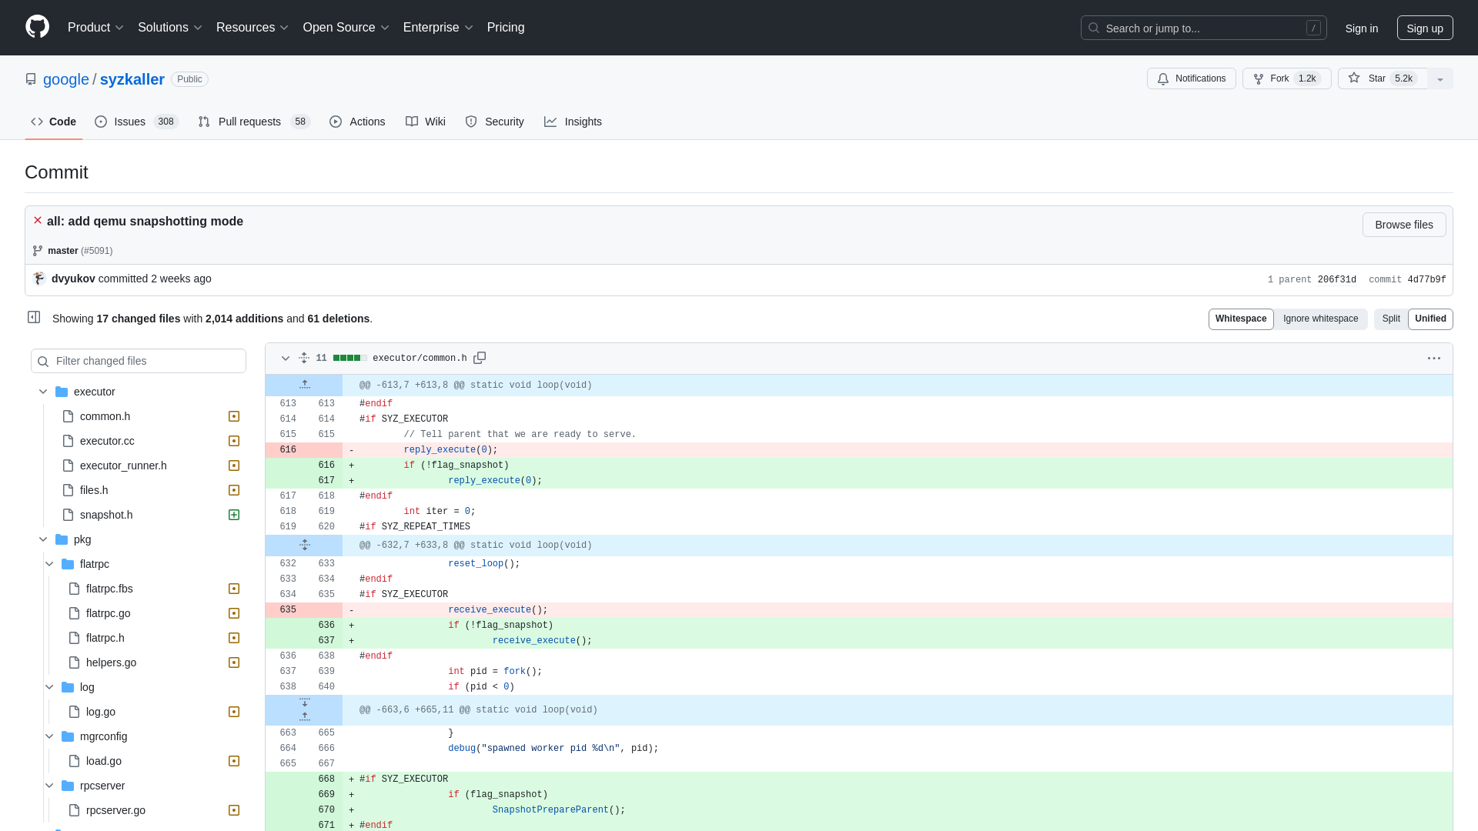The width and height of the screenshot is (1478, 831).
Task: Star the syzkaller repository
Action: point(1383,78)
